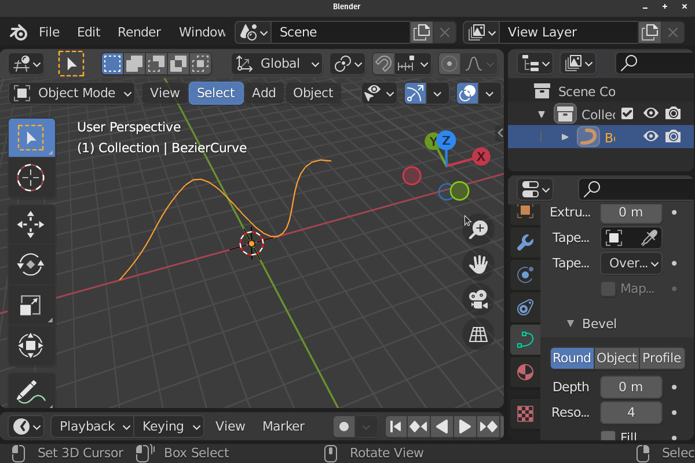
Task: Select Object bevel mode
Action: click(x=617, y=358)
